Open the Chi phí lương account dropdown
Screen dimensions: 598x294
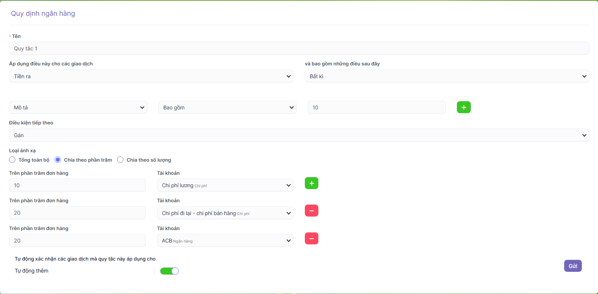[225, 185]
